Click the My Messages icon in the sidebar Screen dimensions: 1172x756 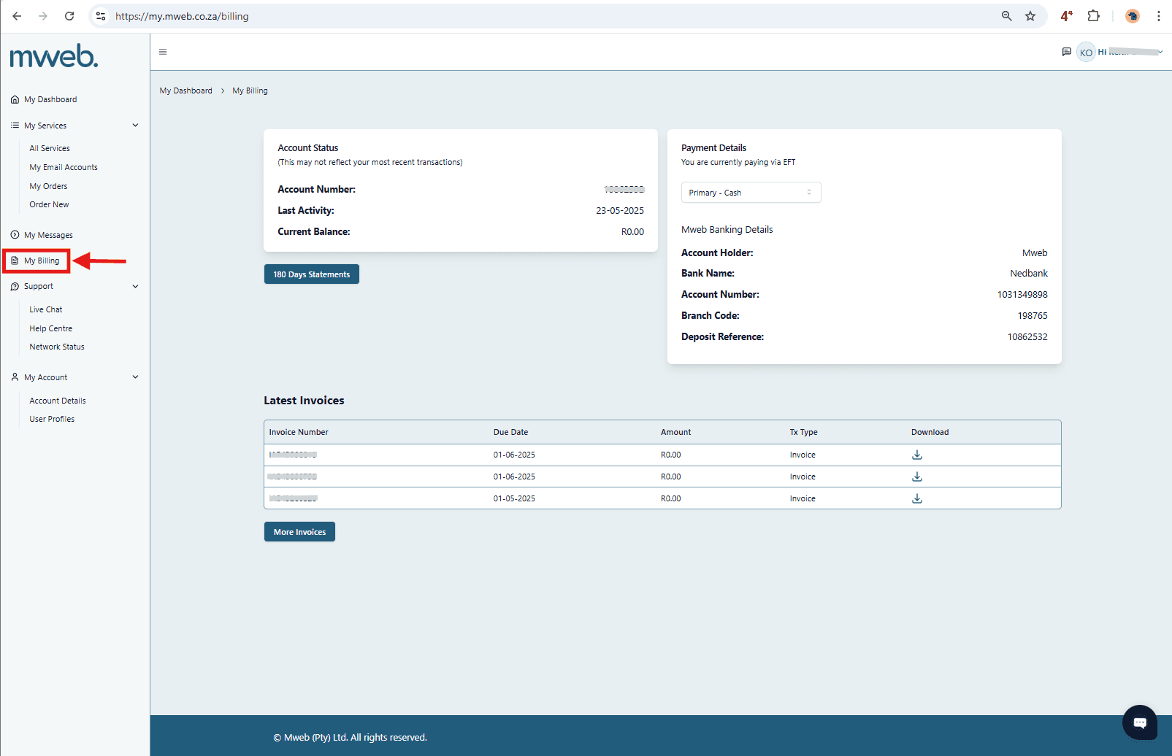point(15,234)
